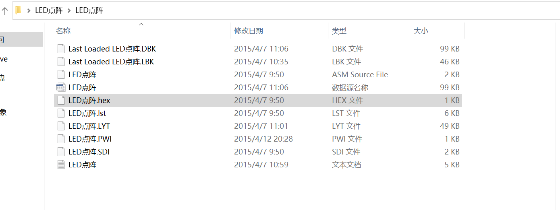The height and width of the screenshot is (210, 560).
Task: Click the 文本文档 LED点阵 file icon
Action: (x=61, y=165)
